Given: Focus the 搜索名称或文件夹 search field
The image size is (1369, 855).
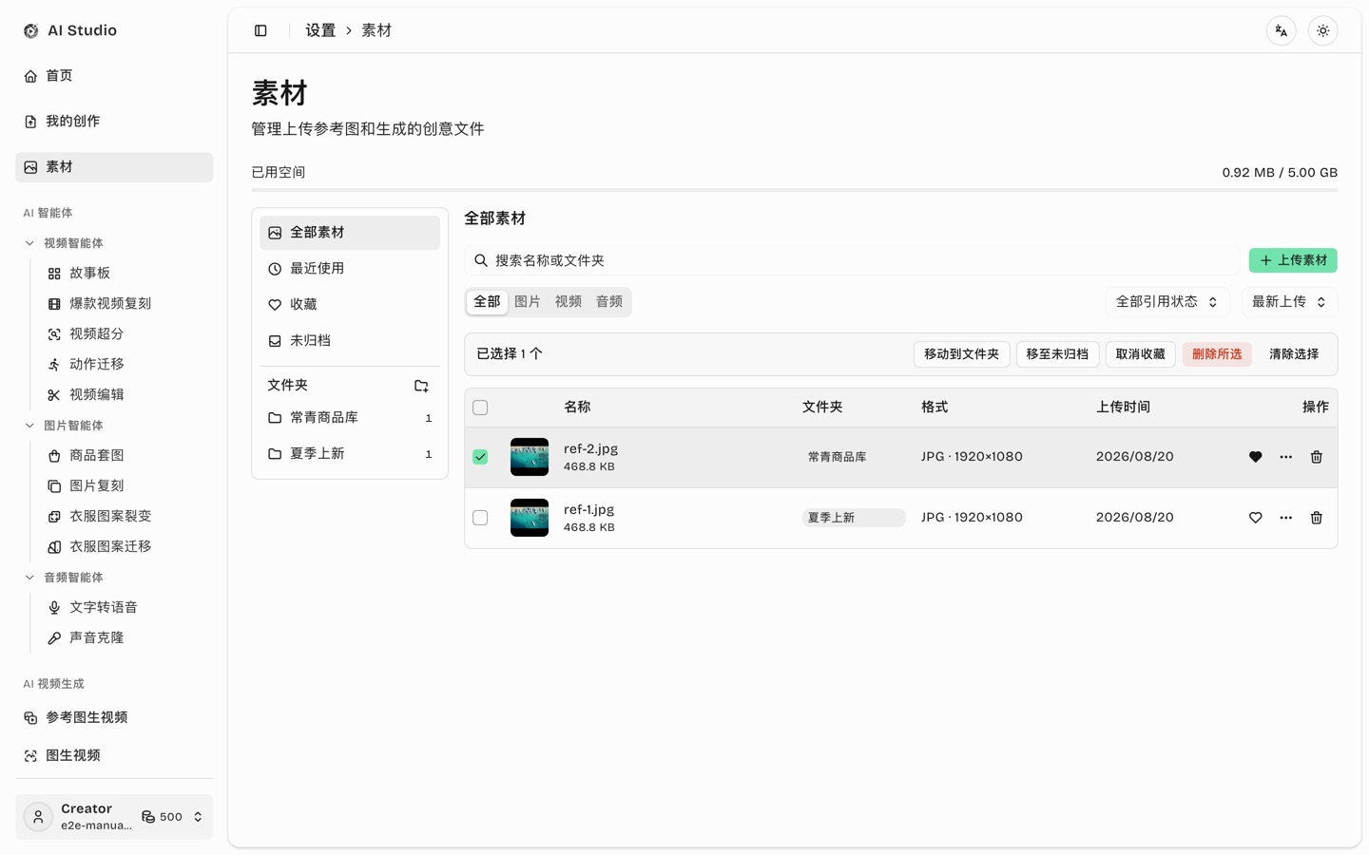Looking at the screenshot, I should 852,260.
